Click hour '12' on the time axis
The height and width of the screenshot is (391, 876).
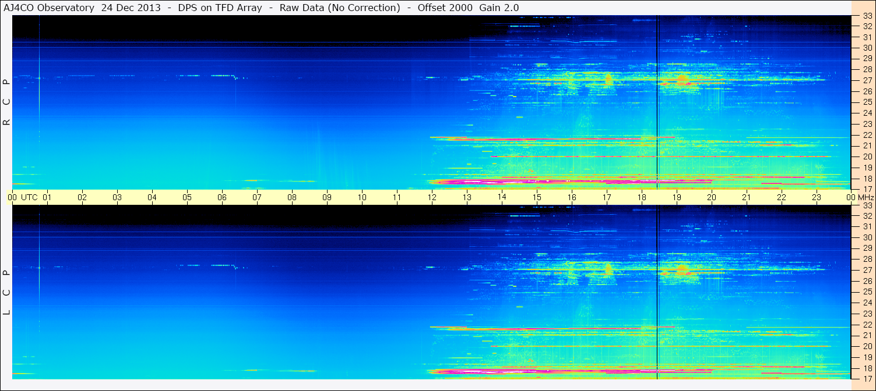click(432, 198)
